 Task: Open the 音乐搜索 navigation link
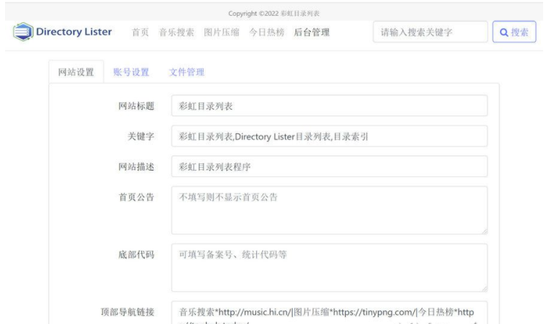tap(176, 32)
